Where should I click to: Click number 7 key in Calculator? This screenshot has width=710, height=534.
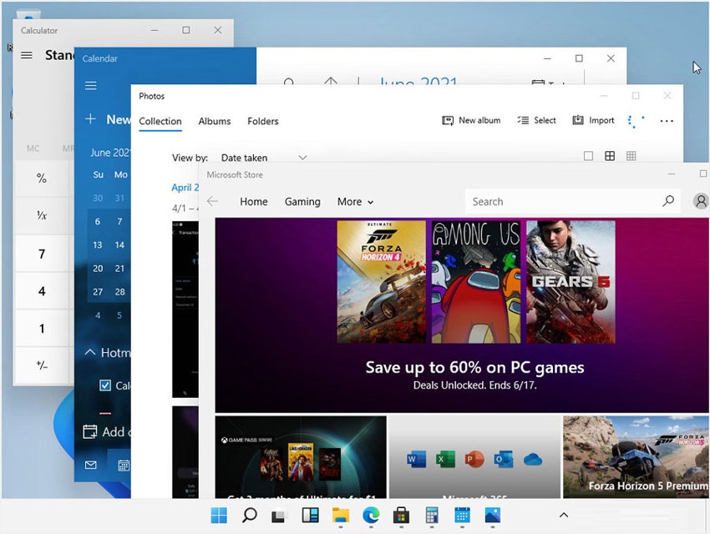[x=42, y=254]
